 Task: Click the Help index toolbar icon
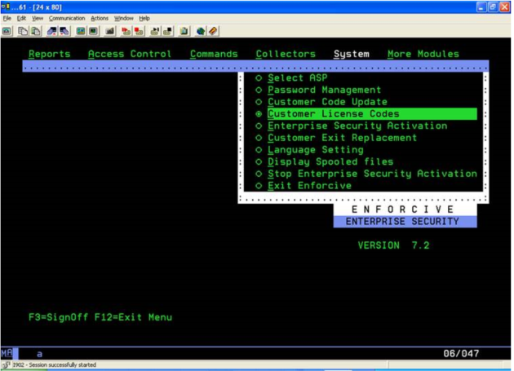tap(213, 31)
